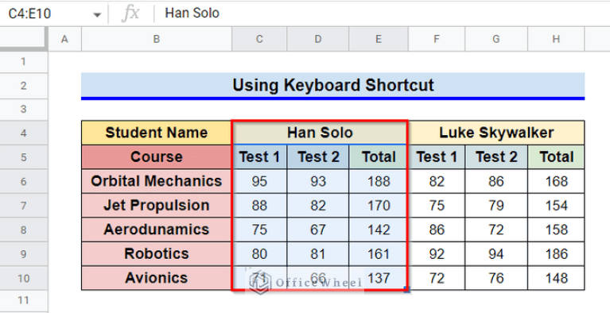Click the 'Avionics' cell
The image size is (610, 313).
tap(157, 277)
